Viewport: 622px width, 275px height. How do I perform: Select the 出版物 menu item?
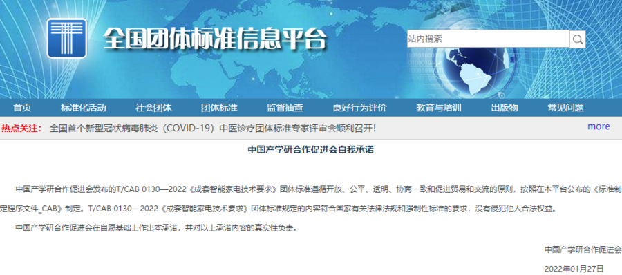coord(505,108)
